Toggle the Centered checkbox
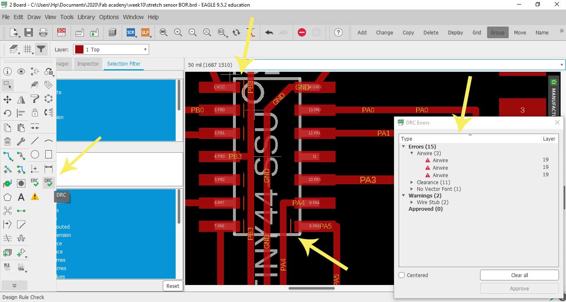 [x=402, y=275]
